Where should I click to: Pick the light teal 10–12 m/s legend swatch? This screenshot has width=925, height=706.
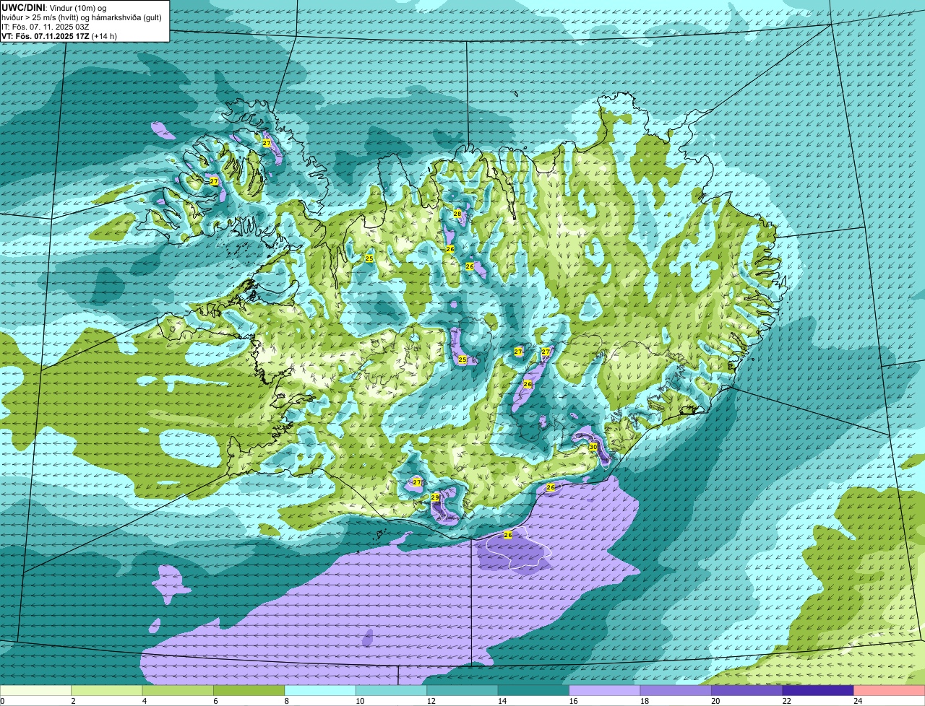(392, 691)
